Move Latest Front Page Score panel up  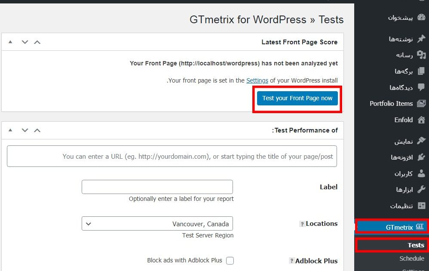[37, 42]
